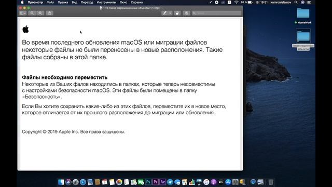Open Telegram from the Dock
Viewport: 332px width, 187px height.
point(170,182)
